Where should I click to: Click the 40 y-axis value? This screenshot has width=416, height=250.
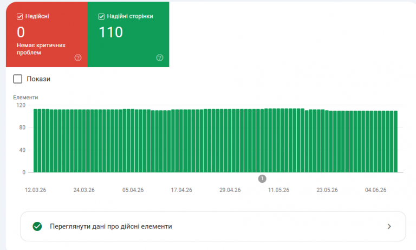click(22, 150)
